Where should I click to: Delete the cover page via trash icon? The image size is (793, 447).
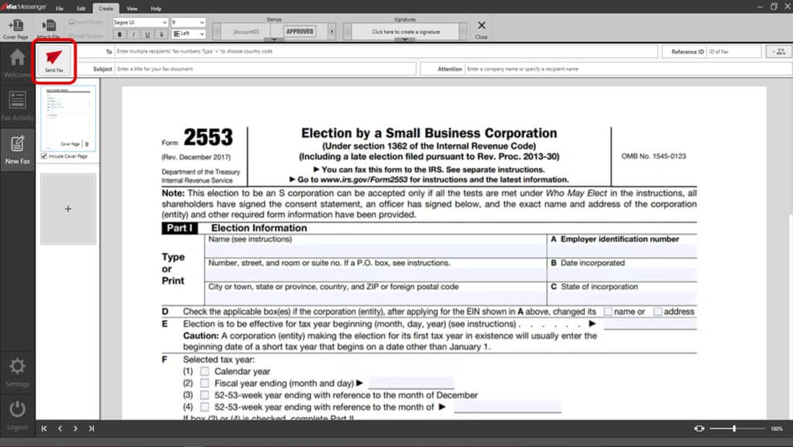pyautogui.click(x=87, y=144)
